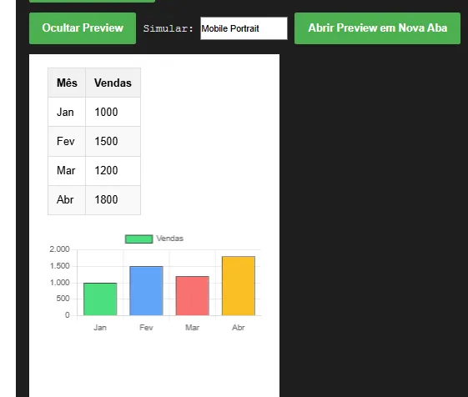Click the 1500 sales cell
Viewport: 468px width, 397px height.
[x=113, y=141]
